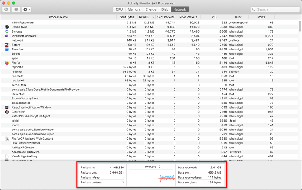Open the gear action menu dropdown
The height and width of the screenshot is (190, 302).
pyautogui.click(x=27, y=9)
